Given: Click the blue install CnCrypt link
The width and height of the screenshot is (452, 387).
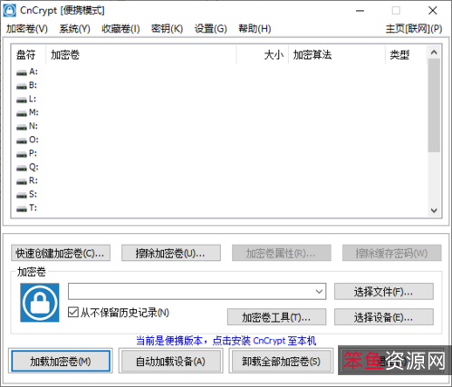Looking at the screenshot, I should (x=226, y=341).
